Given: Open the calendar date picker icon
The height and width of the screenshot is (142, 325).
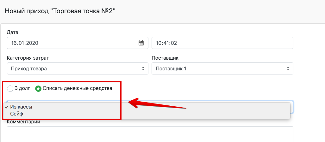Looking at the screenshot, I should pyautogui.click(x=141, y=43).
